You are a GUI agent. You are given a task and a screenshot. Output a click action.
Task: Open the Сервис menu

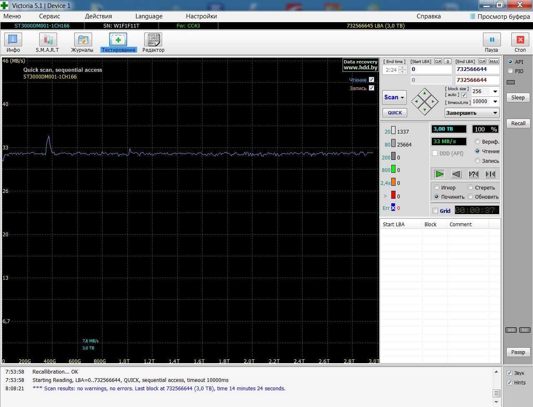pos(50,16)
